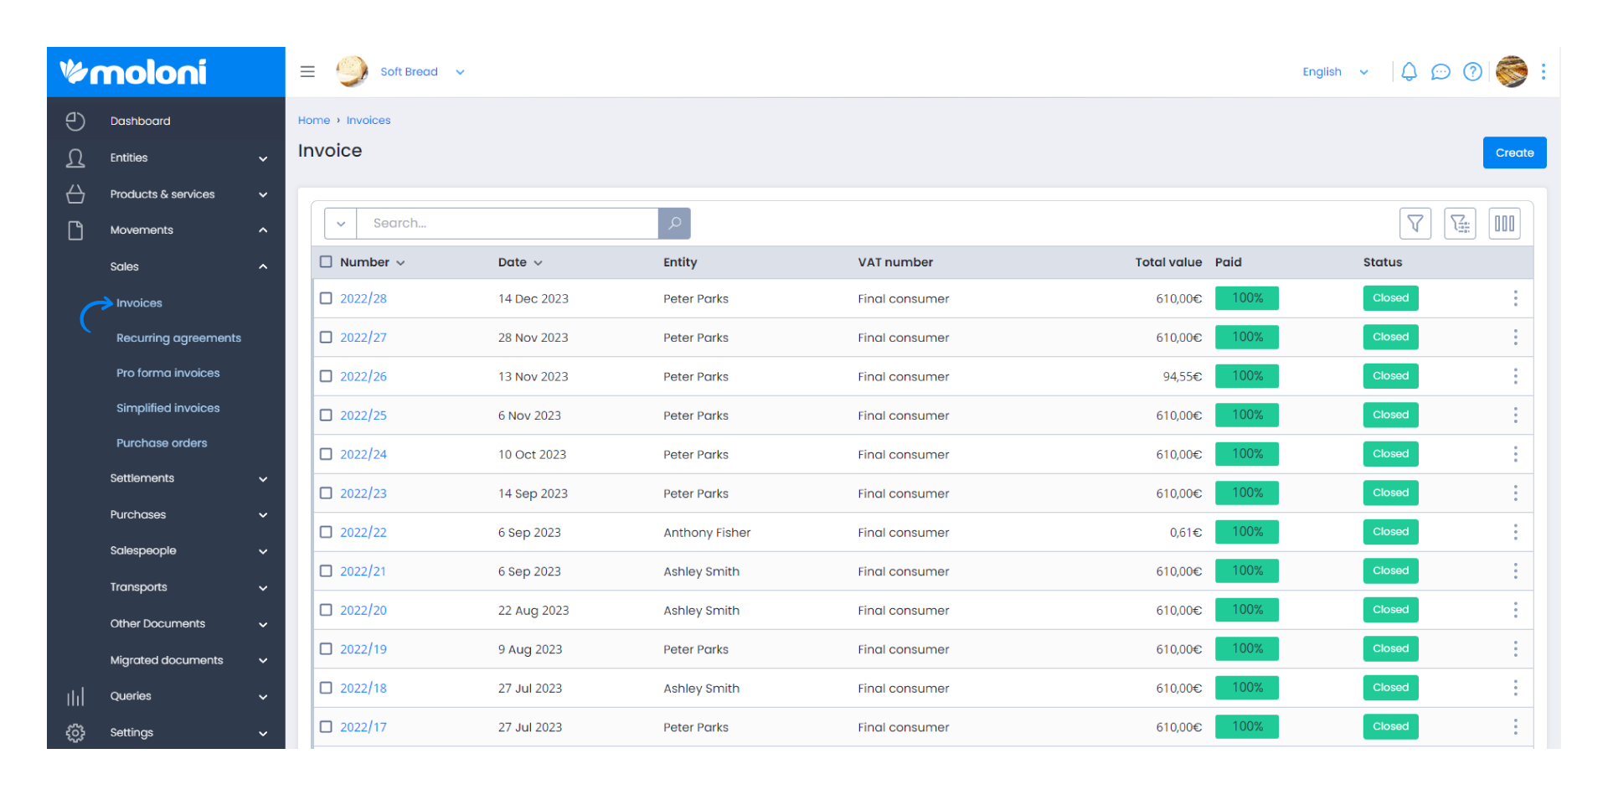Check the box for invoice 2022/17
This screenshot has height=795, width=1608.
[x=326, y=727]
